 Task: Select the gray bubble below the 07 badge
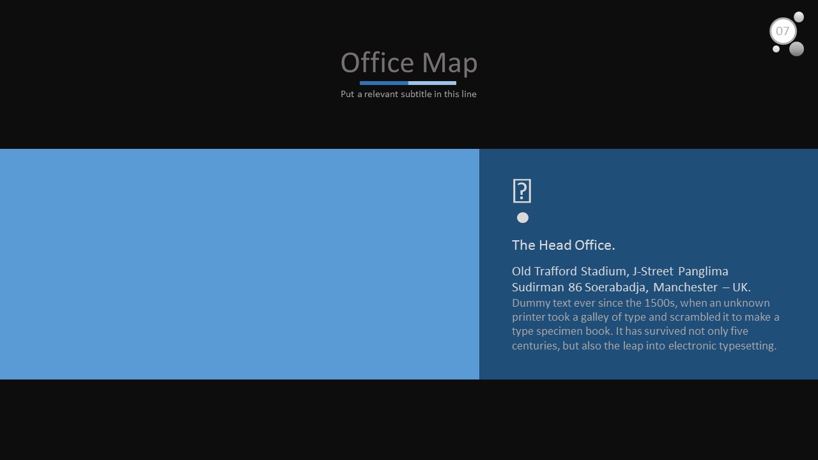tap(796, 49)
